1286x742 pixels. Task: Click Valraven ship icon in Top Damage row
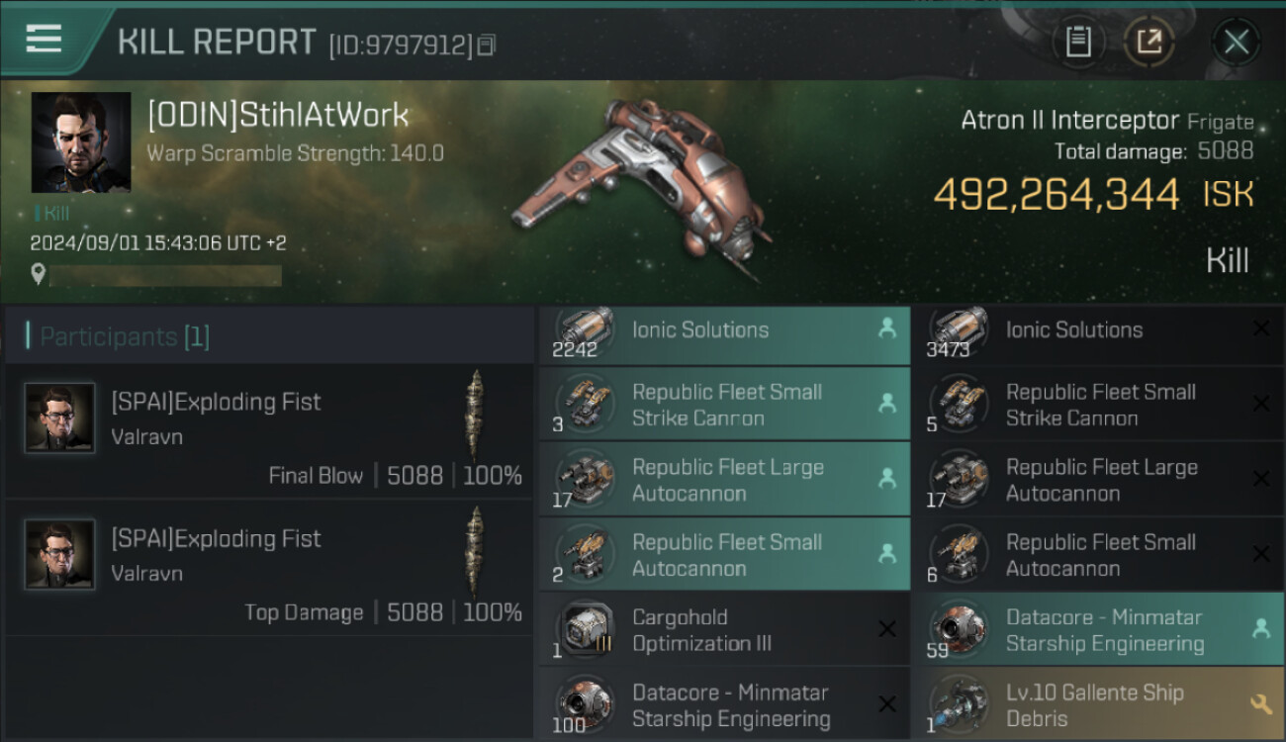tap(475, 553)
